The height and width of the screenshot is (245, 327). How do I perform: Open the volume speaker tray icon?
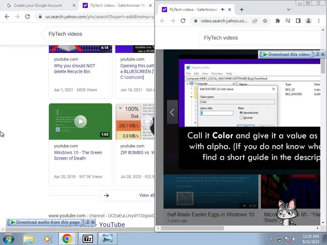point(295,239)
